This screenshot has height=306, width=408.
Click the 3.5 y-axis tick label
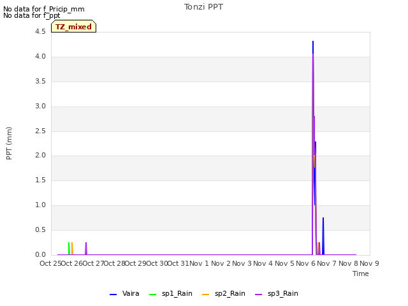[40, 81]
